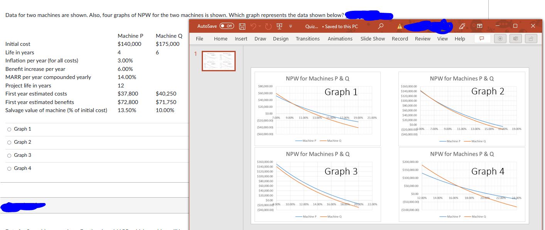Save the presentation using the Save icon
545x230 pixels.
(242, 26)
